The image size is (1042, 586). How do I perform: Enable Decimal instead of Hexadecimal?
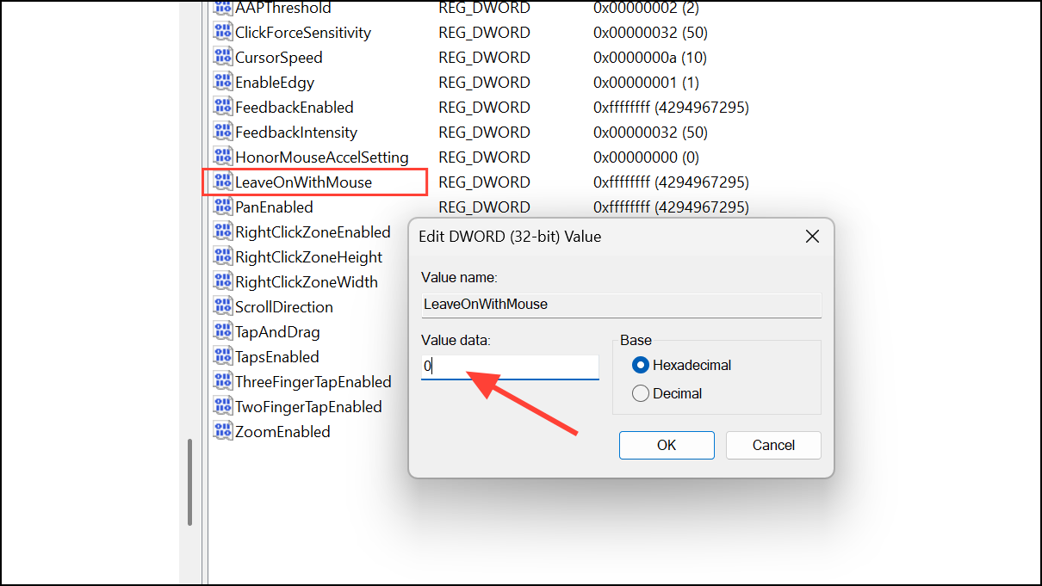(640, 393)
